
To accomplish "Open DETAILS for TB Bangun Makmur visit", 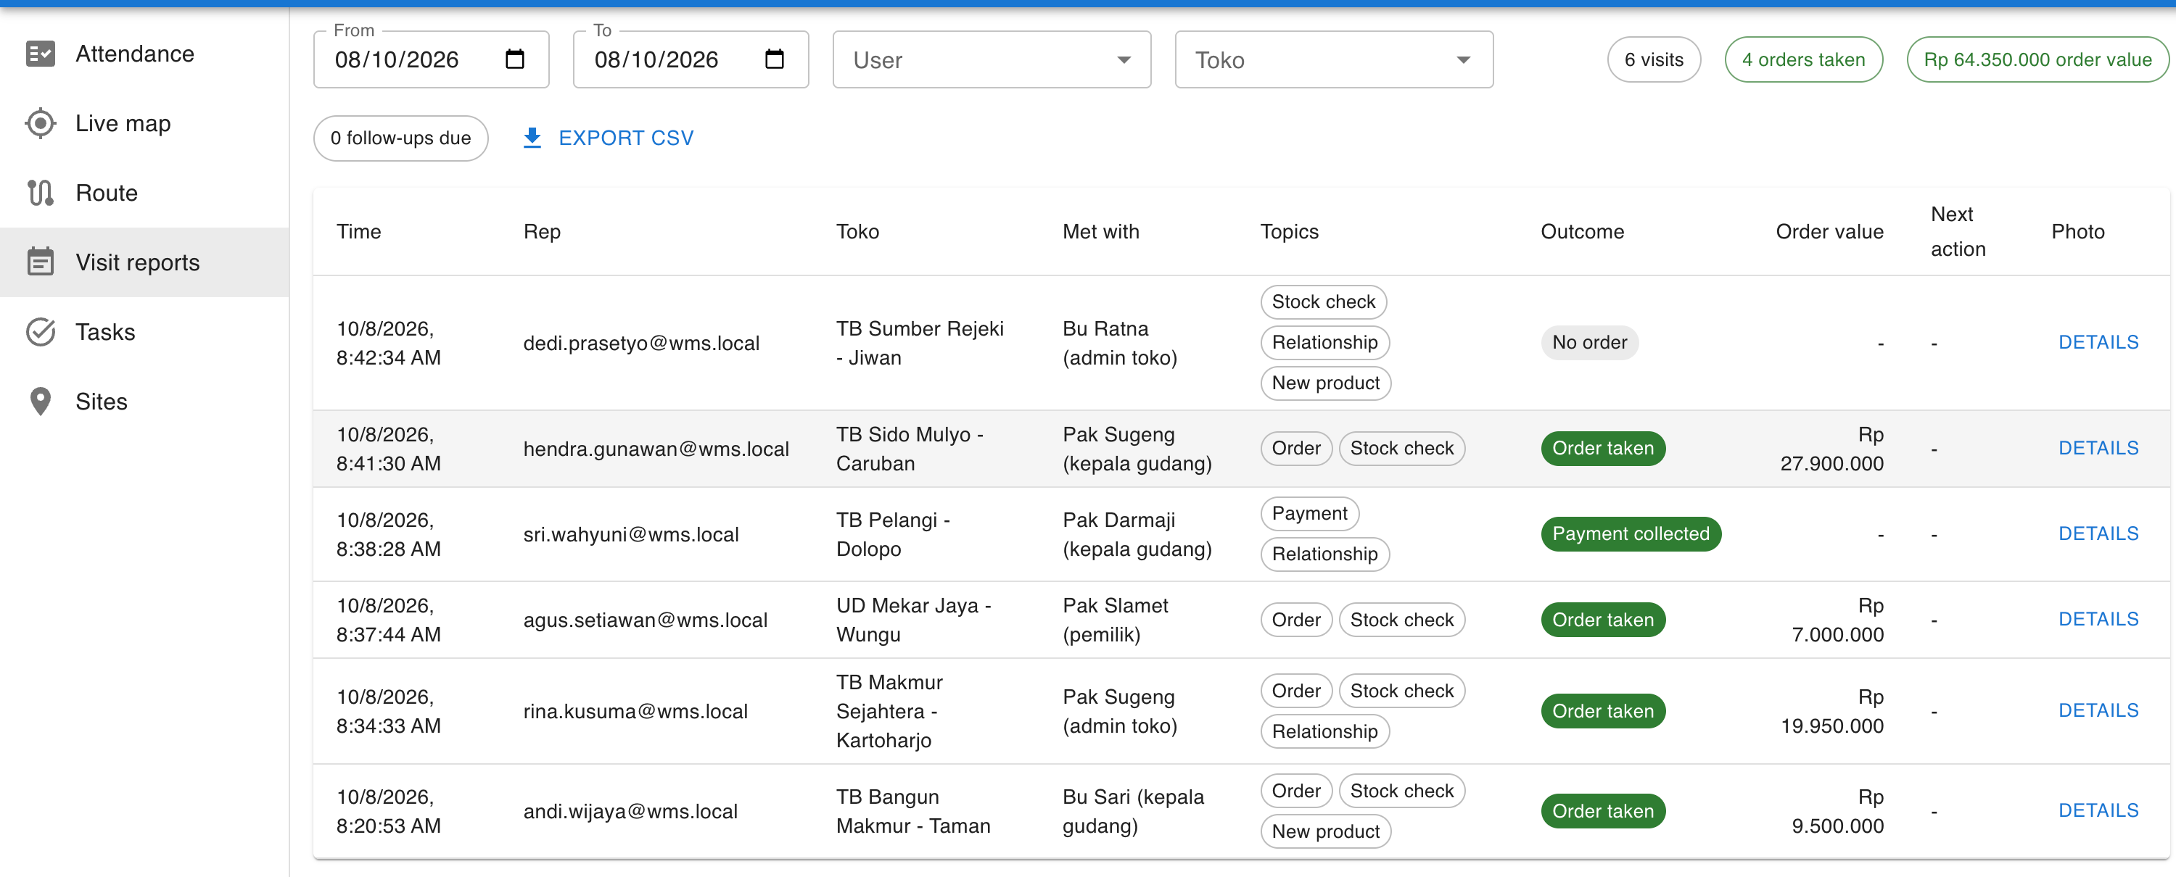I will [x=2098, y=810].
